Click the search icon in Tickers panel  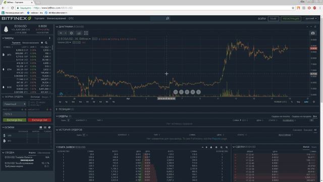point(46,42)
